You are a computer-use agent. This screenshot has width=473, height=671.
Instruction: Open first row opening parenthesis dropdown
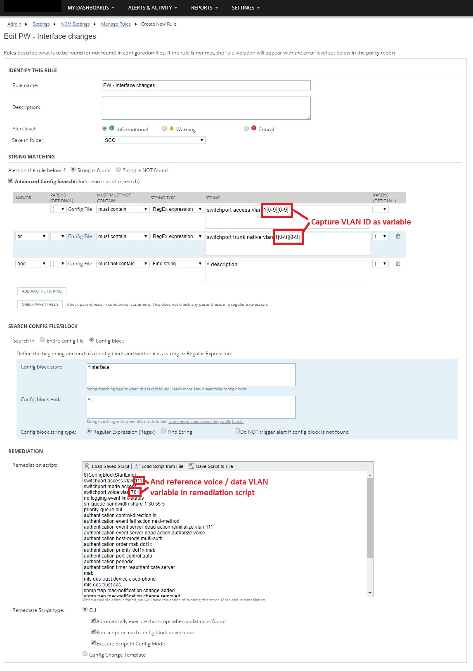point(58,209)
